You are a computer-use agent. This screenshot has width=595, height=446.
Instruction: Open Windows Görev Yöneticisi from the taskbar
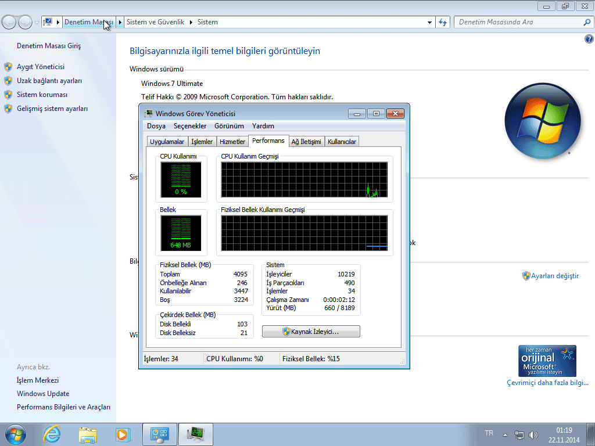[195, 434]
